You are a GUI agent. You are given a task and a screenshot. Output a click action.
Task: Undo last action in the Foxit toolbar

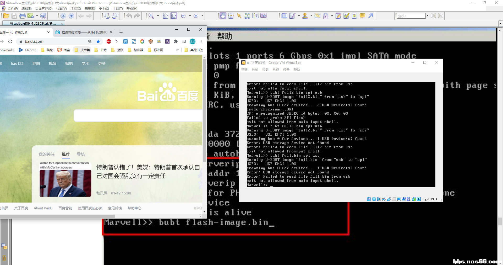click(129, 16)
